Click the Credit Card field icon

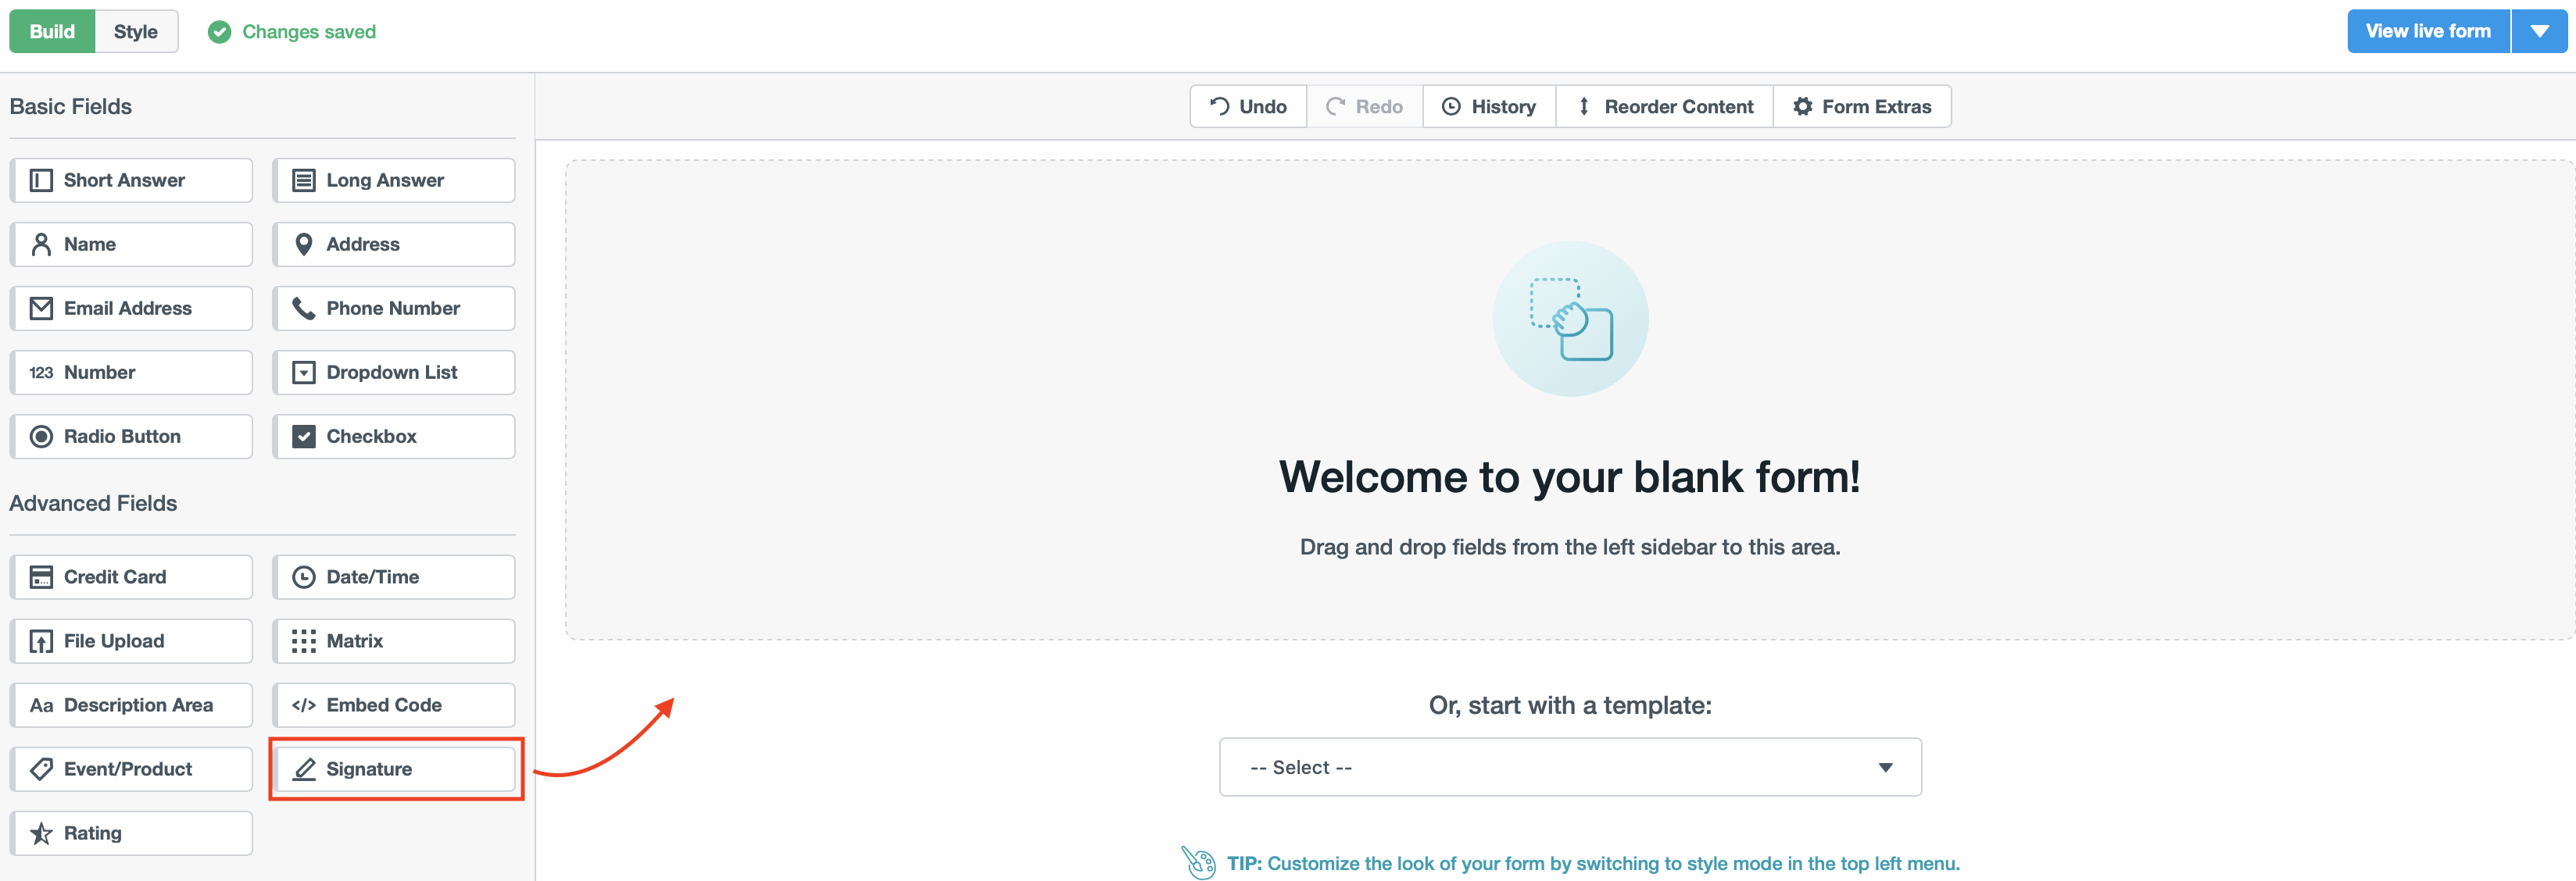(x=41, y=576)
